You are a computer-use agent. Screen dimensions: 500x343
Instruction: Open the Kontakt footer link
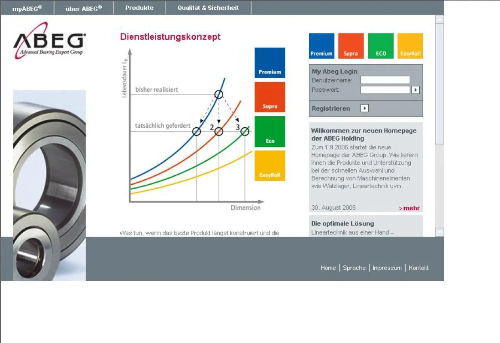tap(419, 268)
